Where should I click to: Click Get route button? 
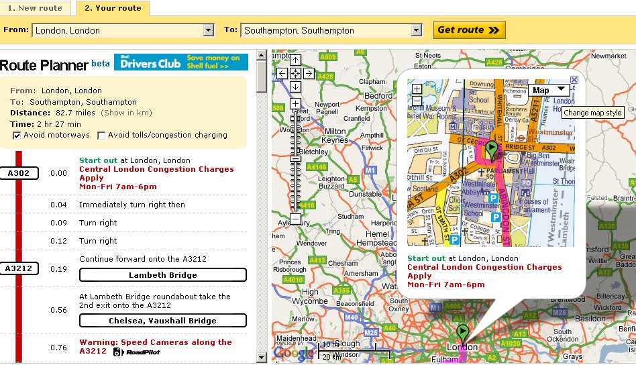point(470,30)
